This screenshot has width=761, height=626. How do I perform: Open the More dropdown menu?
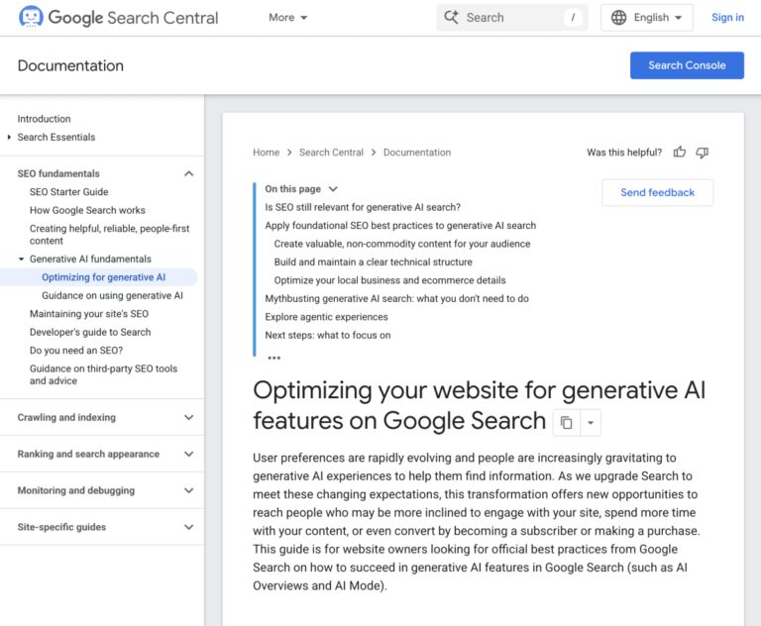(287, 18)
